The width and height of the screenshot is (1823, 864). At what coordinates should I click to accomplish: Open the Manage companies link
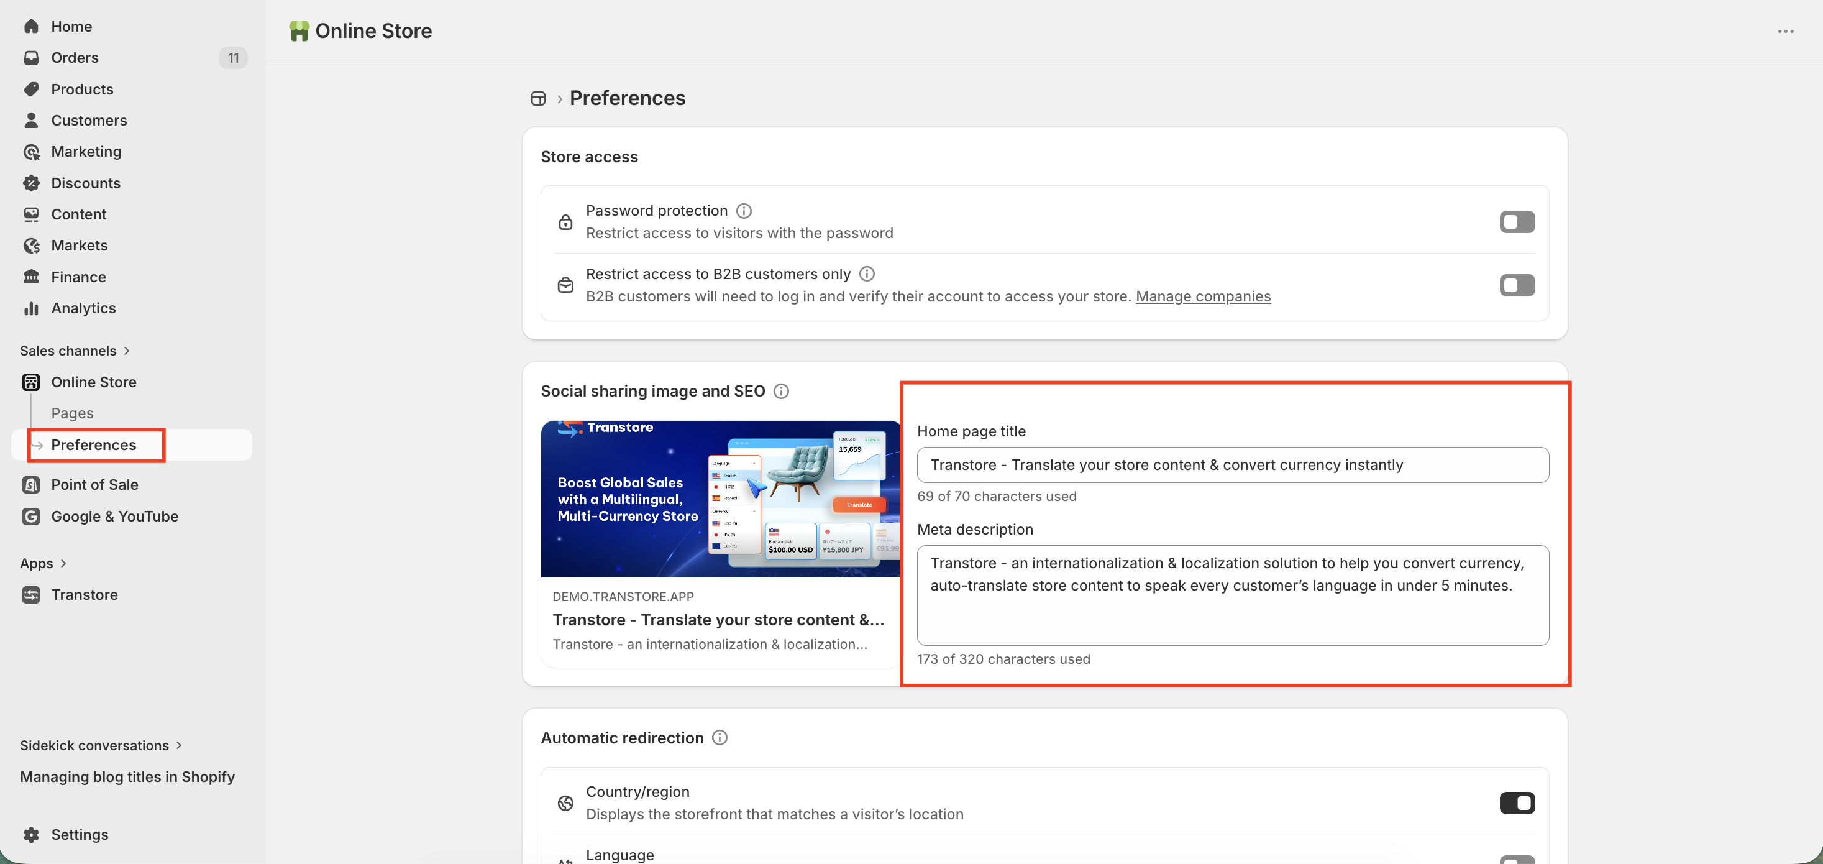[1203, 296]
